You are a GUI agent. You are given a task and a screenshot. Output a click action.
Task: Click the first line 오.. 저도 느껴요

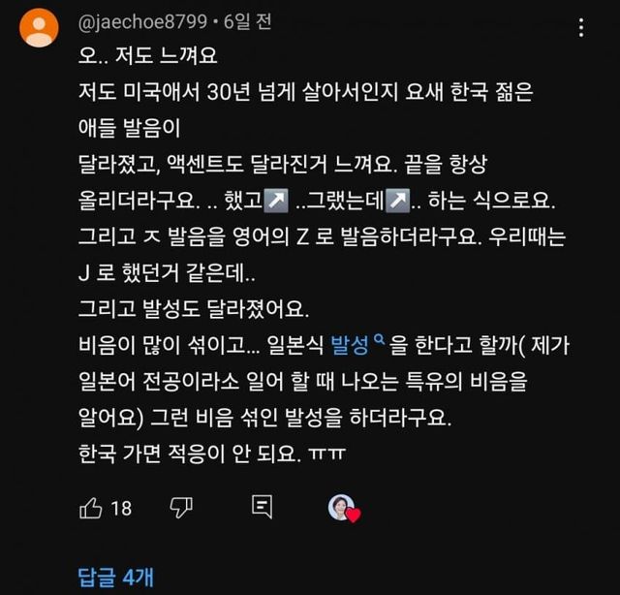(x=148, y=56)
